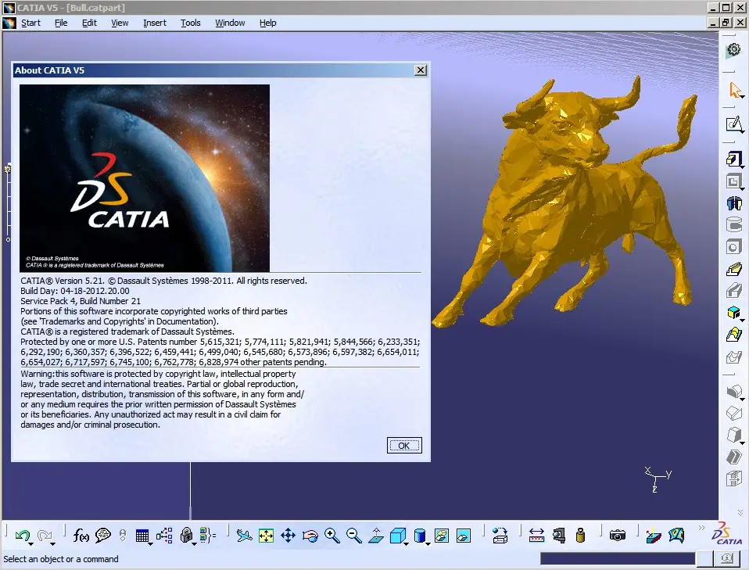Open the Formula f(x) editor
The image size is (749, 570).
(81, 536)
